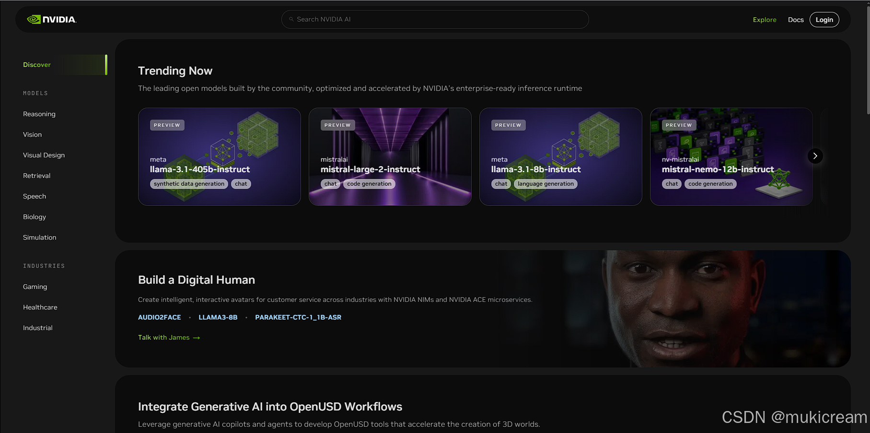Click the Login button
Screen dimensions: 870x433
(x=824, y=20)
